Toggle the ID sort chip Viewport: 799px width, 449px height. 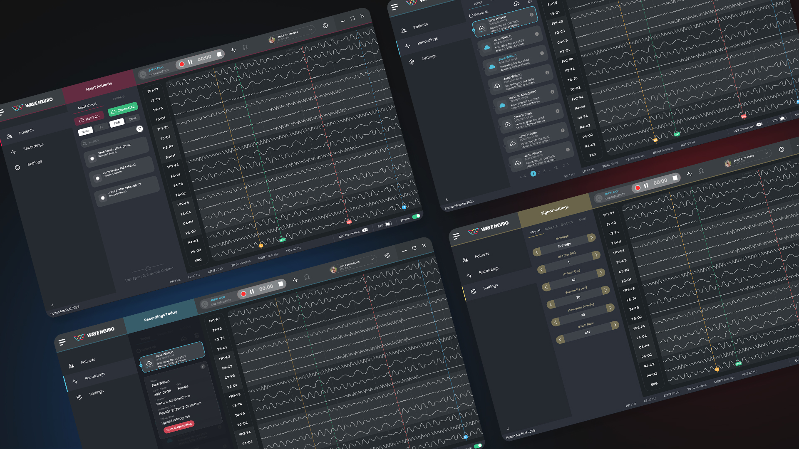101,127
